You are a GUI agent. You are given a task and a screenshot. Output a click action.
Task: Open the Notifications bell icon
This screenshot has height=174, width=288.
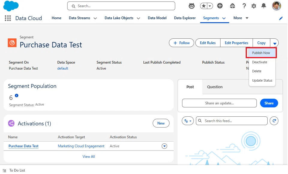pyautogui.click(x=264, y=6)
